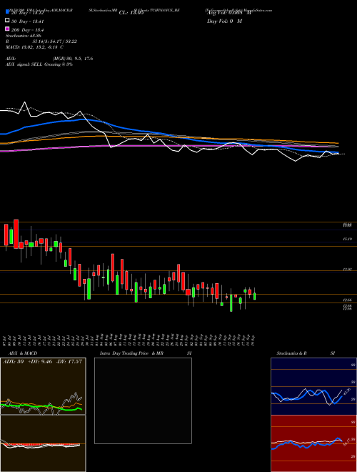Click the 43.36 value on the Stochastics panel
Screen dimensions: 357x472
click(x=347, y=392)
